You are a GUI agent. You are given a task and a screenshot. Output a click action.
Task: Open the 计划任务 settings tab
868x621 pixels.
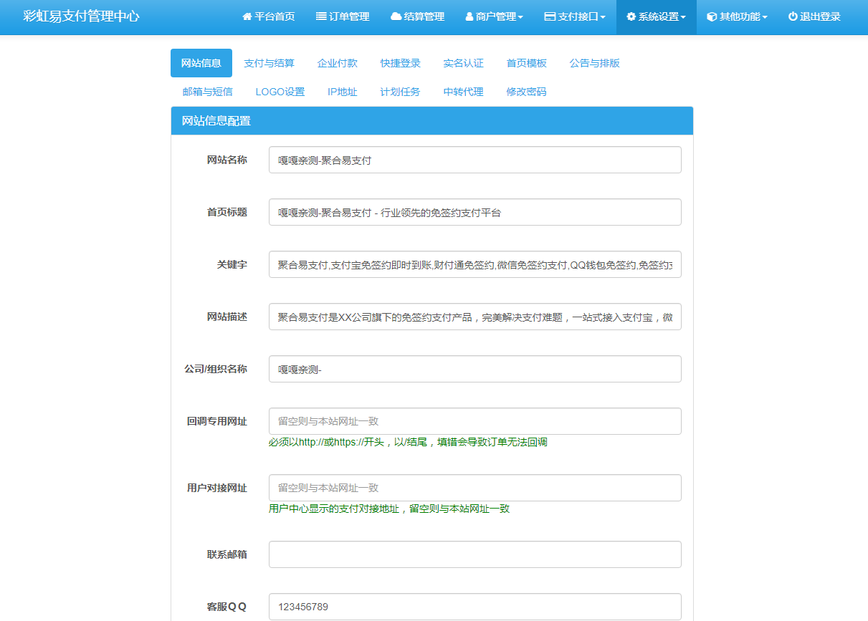click(x=400, y=92)
